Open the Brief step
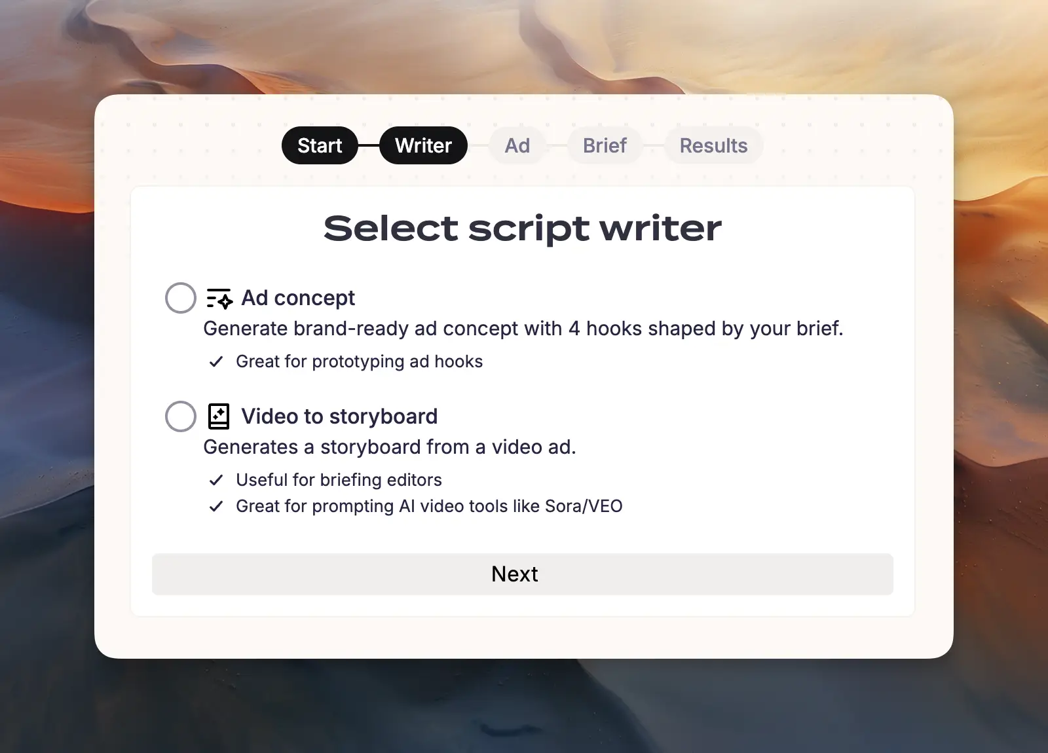 [x=605, y=145]
